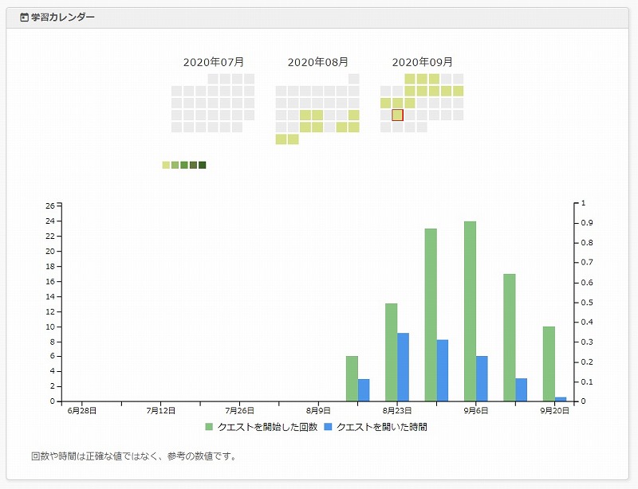
Task: Click the green bar reaching 17
Action: 510,338
